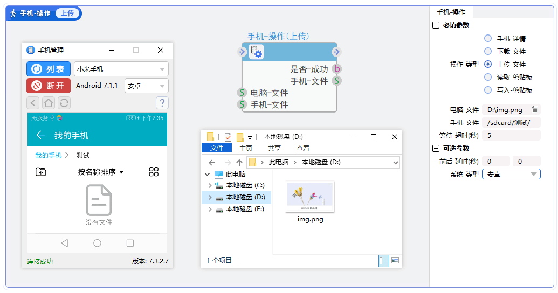Switch phone file list to grid view
558x293 pixels.
coord(154,172)
